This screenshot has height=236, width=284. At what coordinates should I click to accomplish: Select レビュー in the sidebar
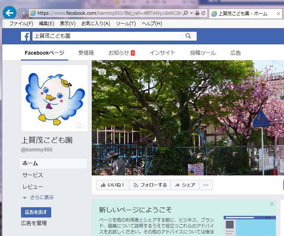coord(33,187)
